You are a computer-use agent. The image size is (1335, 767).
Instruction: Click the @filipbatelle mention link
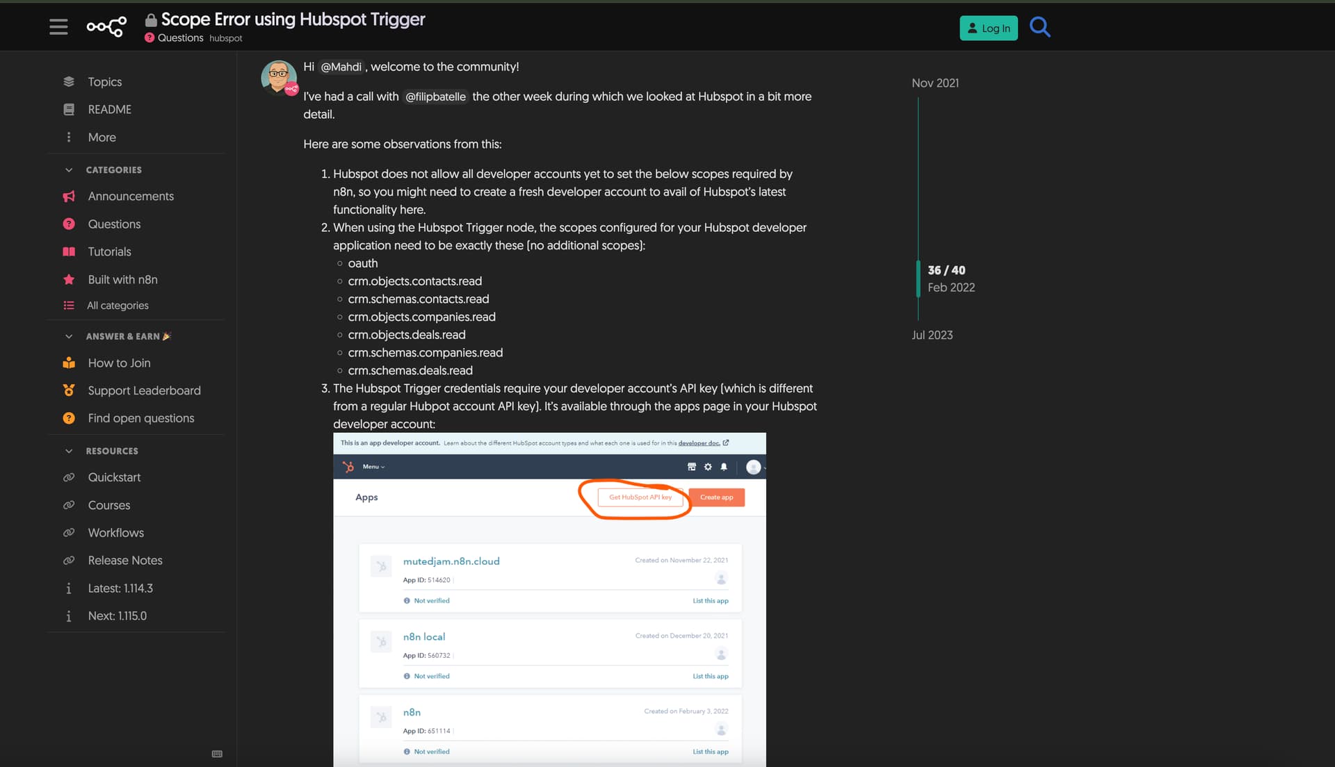tap(435, 97)
